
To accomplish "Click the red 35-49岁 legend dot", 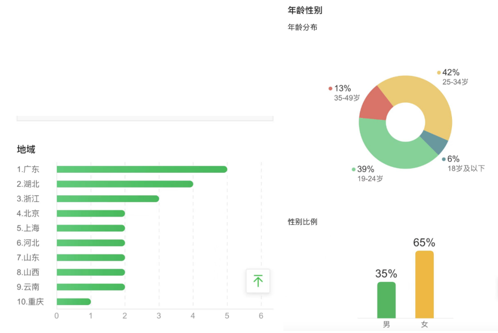I will pyautogui.click(x=330, y=88).
